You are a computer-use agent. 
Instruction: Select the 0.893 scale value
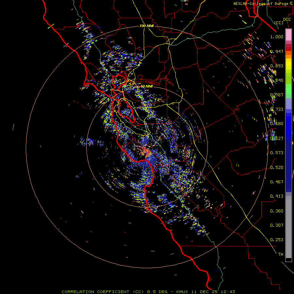coord(277,66)
